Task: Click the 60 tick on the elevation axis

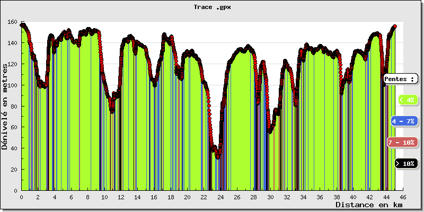Action: pos(14,127)
